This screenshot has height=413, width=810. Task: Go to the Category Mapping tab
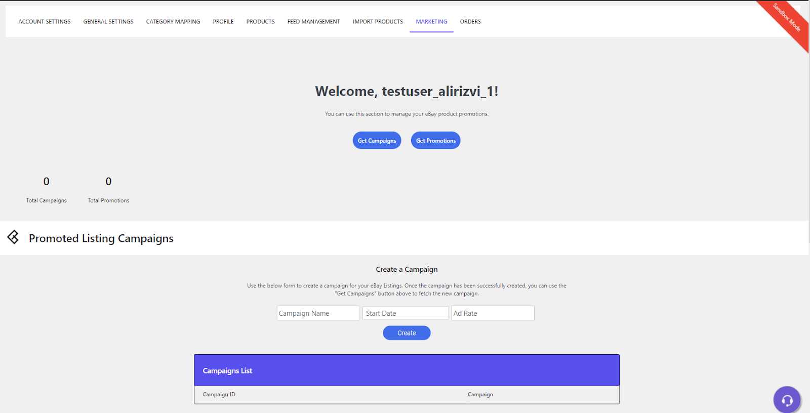[x=173, y=22]
